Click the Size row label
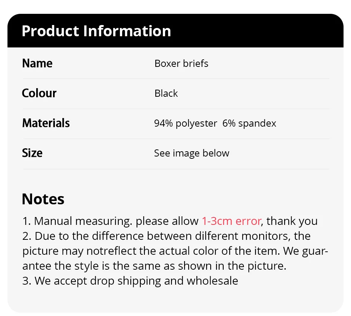The height and width of the screenshot is (316, 351). (32, 153)
